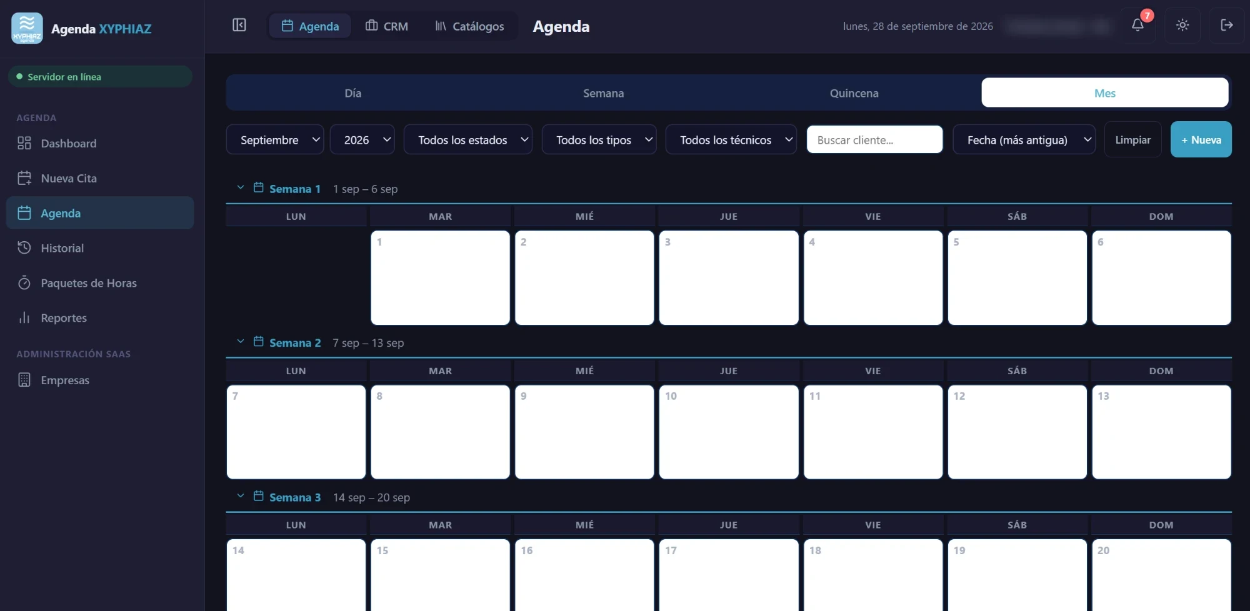Click the + Nueva button

tap(1201, 139)
